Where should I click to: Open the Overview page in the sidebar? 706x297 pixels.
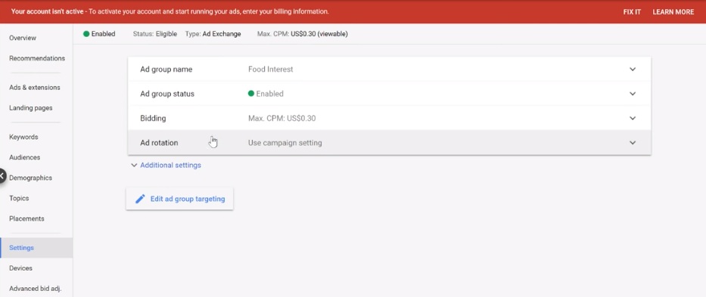[23, 38]
